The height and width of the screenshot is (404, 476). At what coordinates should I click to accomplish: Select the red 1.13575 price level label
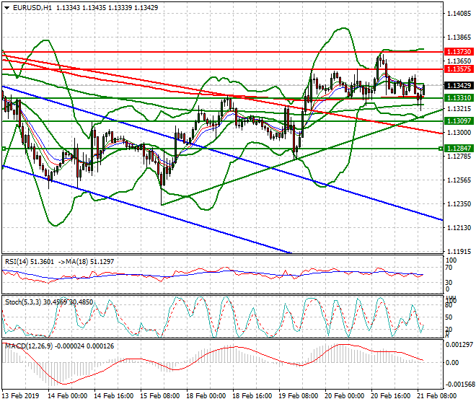[459, 69]
